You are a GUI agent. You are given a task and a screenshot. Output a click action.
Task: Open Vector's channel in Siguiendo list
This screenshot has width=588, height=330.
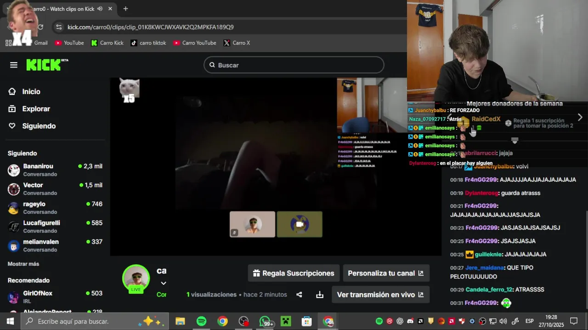(x=55, y=189)
